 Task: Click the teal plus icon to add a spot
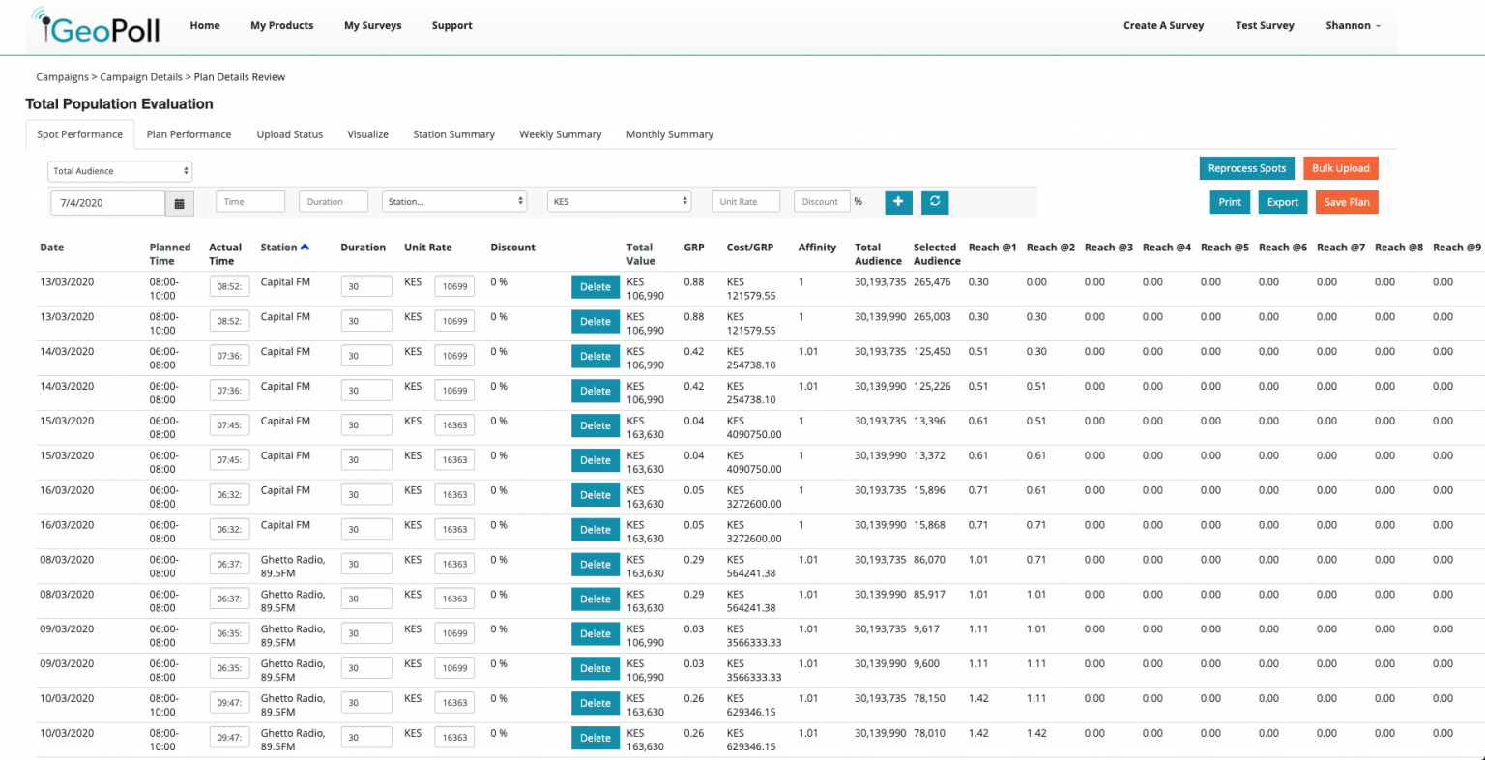coord(897,202)
